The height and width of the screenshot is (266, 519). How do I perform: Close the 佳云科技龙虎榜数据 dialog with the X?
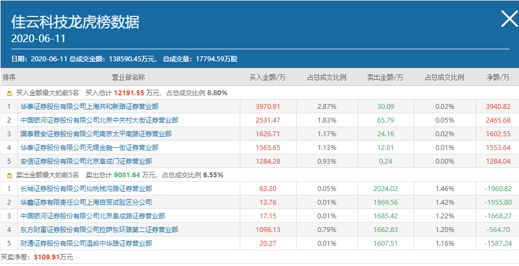tap(509, 19)
